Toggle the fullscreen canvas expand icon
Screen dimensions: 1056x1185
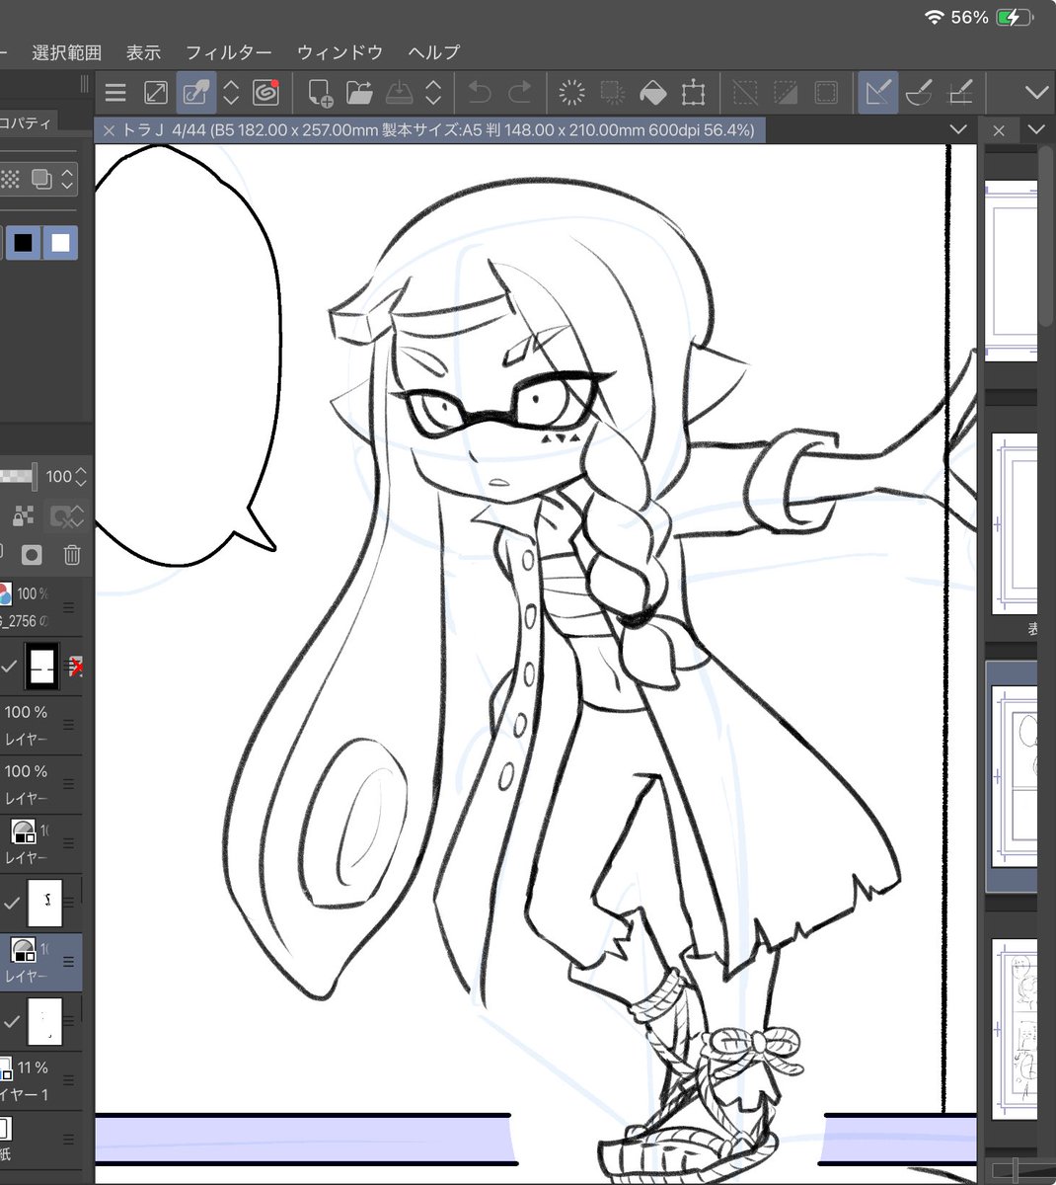[x=156, y=93]
